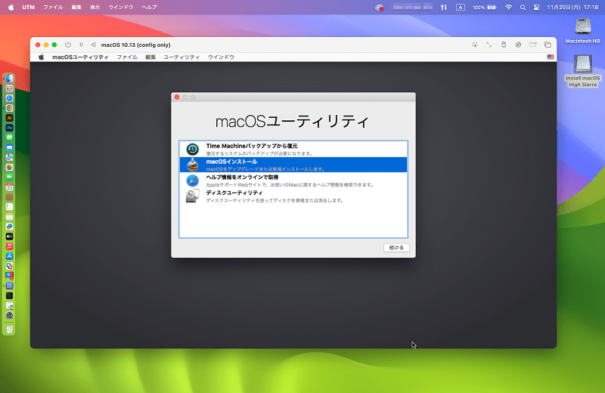The image size is (605, 393).
Task: Close the macOSユーティリティ dialog
Action: coord(177,97)
